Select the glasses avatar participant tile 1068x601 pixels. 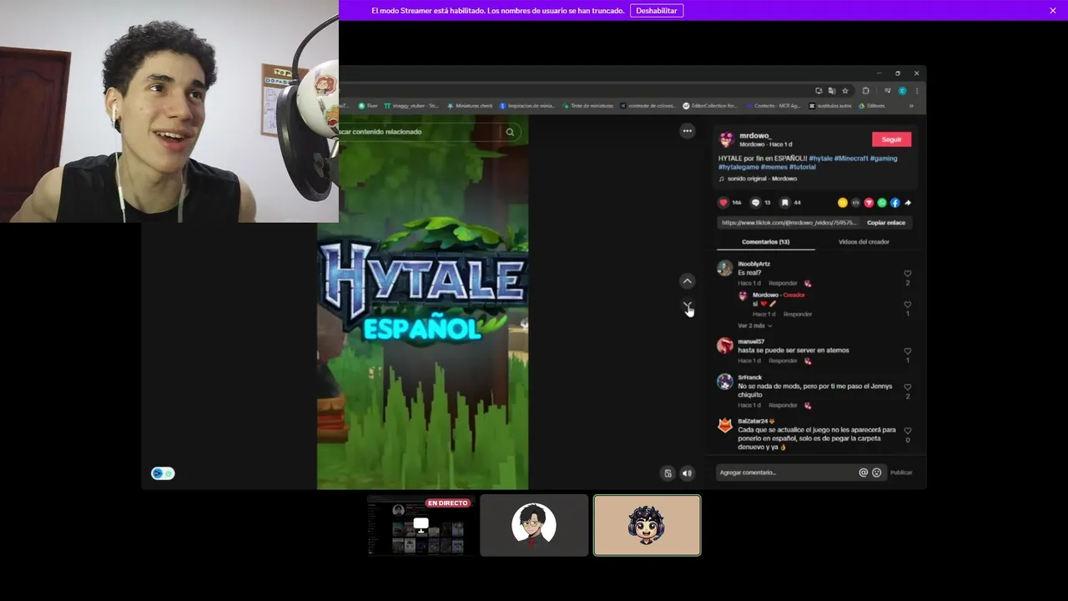pos(534,525)
